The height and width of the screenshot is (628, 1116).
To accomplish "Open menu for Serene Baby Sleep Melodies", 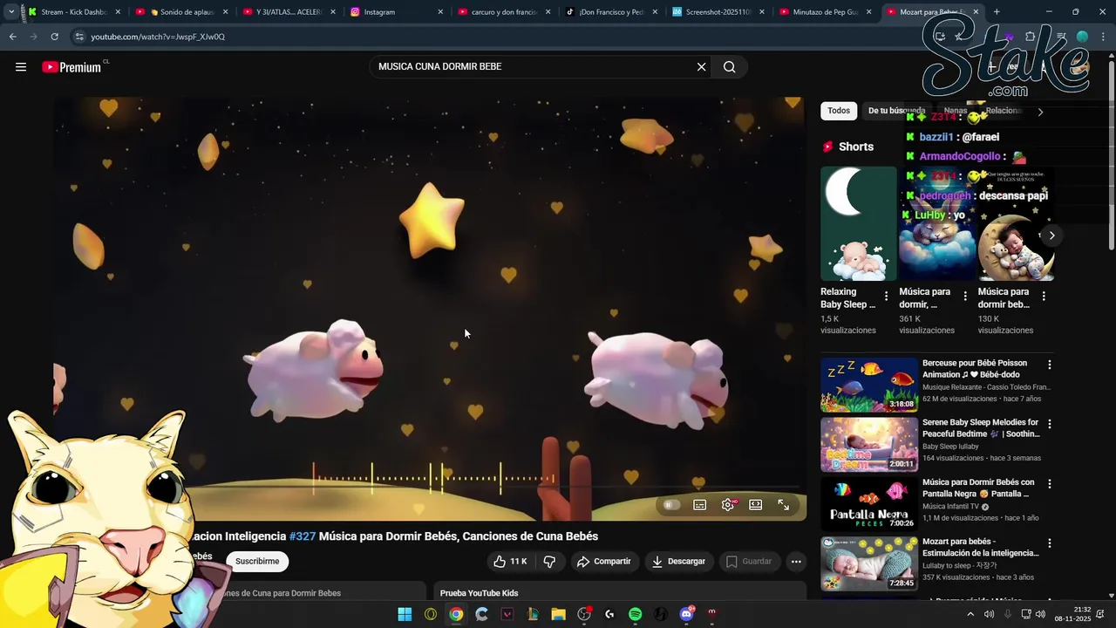I will pos(1049,424).
